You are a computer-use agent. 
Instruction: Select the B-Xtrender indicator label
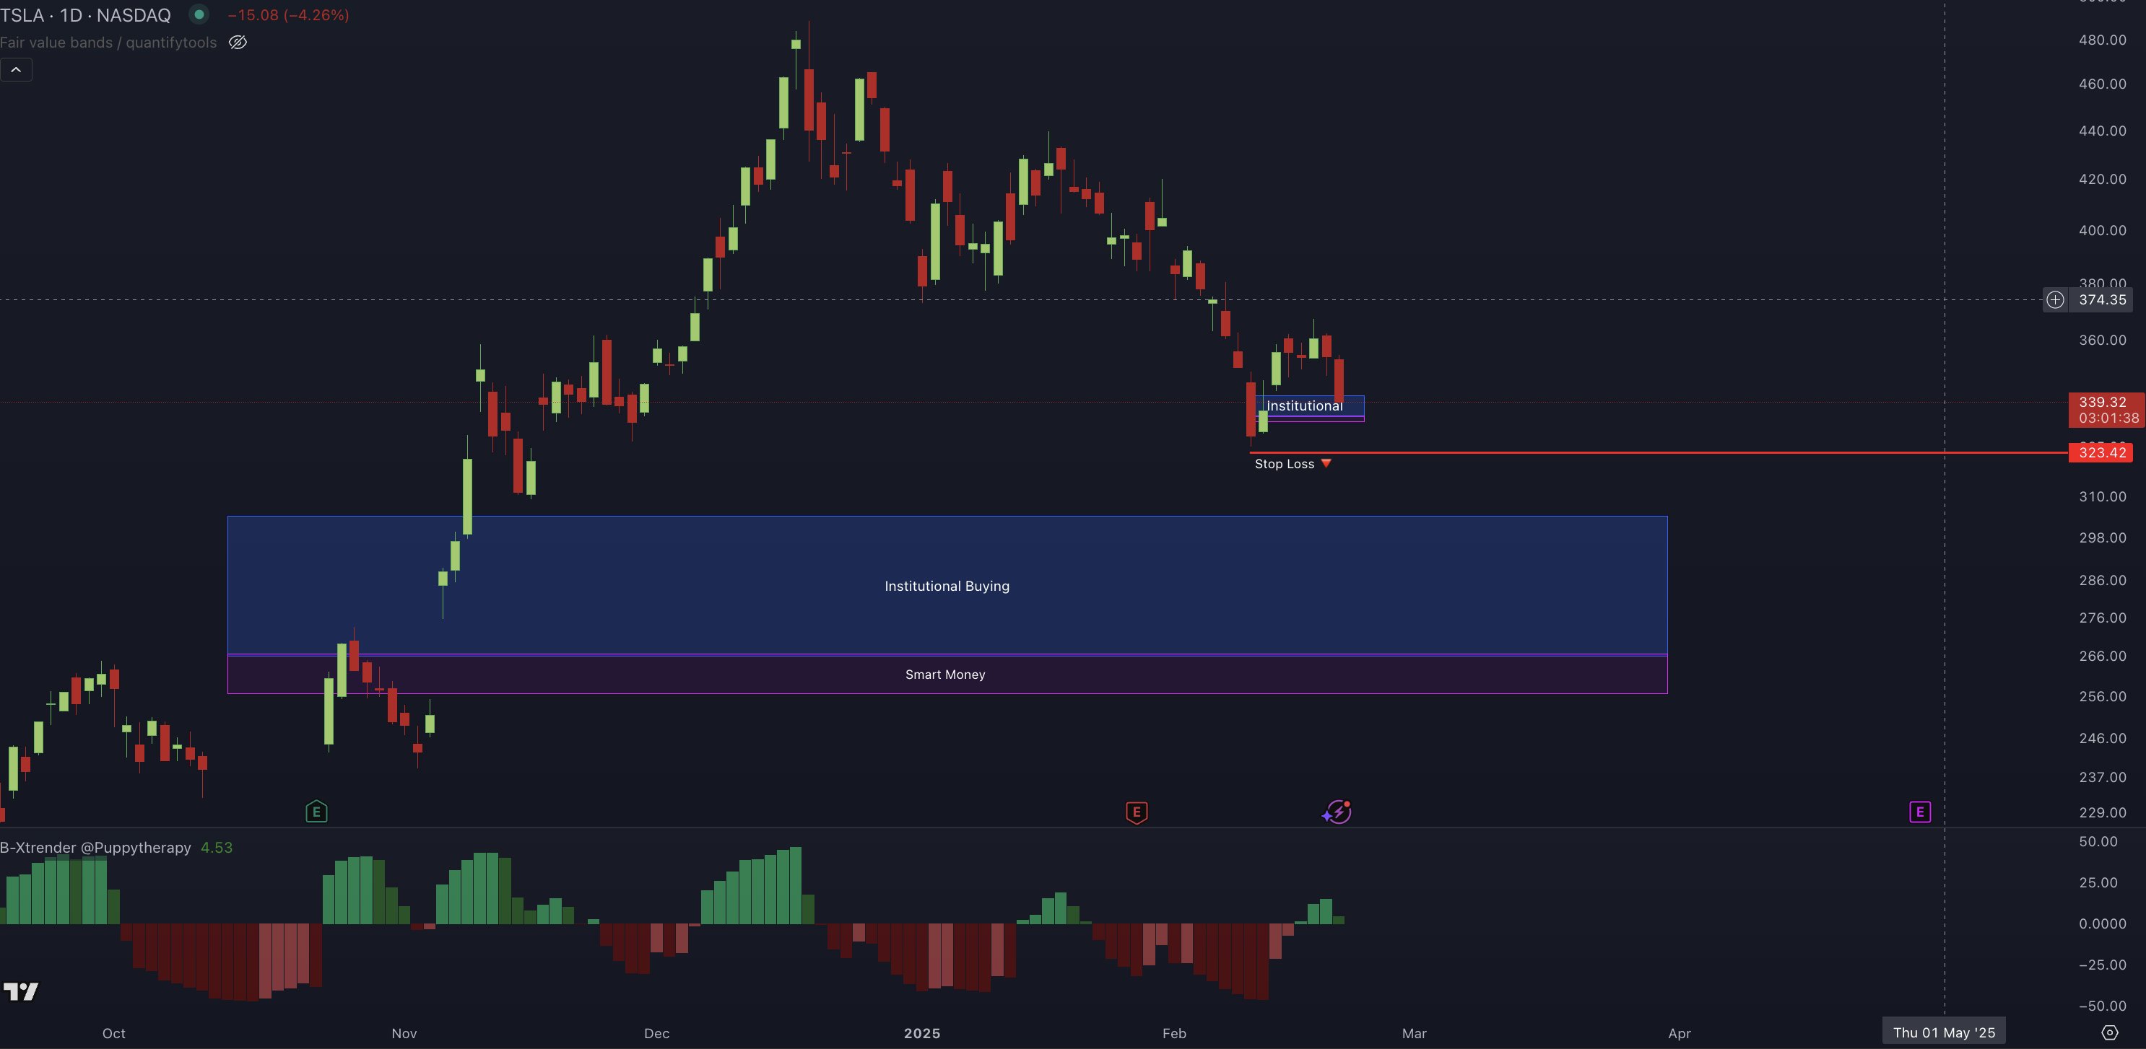[96, 848]
